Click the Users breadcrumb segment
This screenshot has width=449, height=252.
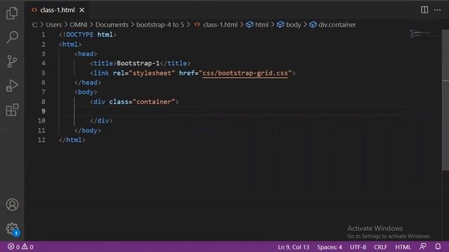[x=53, y=25]
